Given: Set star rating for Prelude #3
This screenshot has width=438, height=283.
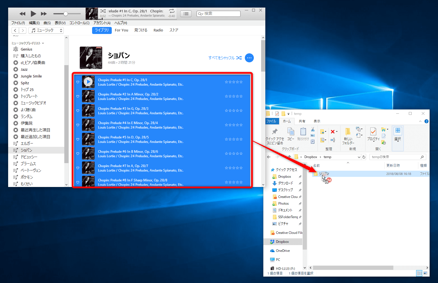Looking at the screenshot, I should click(234, 111).
